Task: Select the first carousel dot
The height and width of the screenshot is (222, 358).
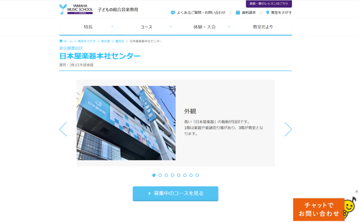Action: 154,175
